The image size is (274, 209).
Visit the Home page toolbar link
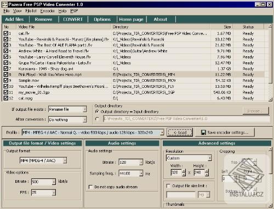pos(131,19)
